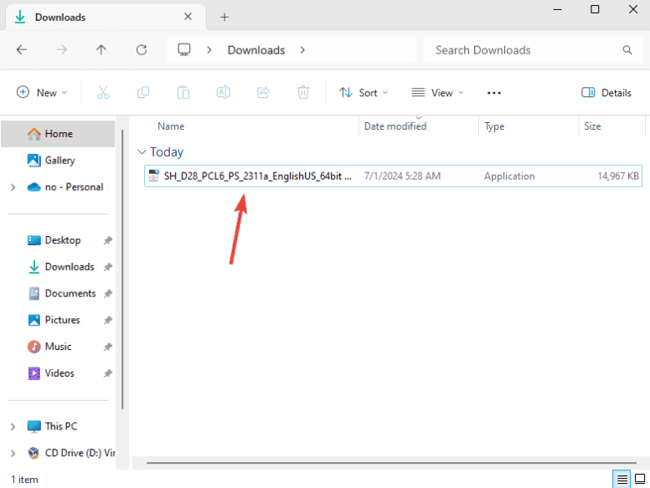Toggle the Details pane
The image size is (650, 488).
pyautogui.click(x=606, y=93)
